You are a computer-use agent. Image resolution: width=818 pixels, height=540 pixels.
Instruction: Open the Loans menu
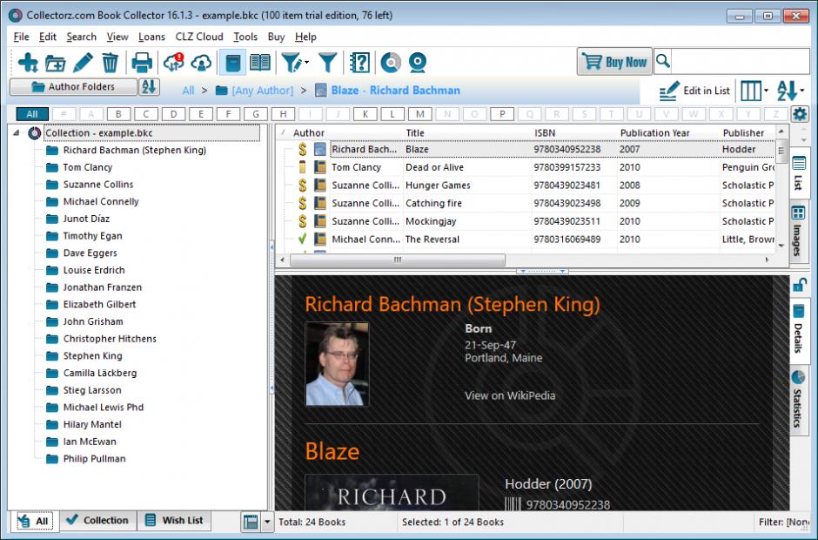pos(151,37)
